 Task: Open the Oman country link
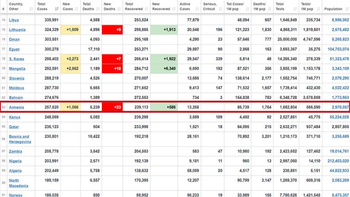[x=14, y=39]
